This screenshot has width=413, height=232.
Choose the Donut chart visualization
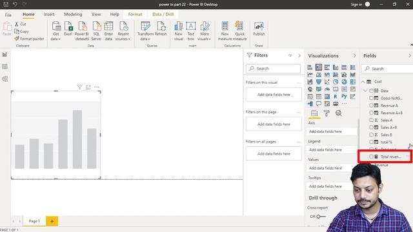tap(344, 82)
